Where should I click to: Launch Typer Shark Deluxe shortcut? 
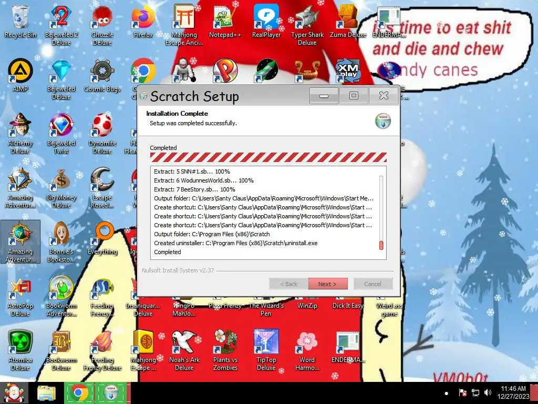click(x=307, y=25)
